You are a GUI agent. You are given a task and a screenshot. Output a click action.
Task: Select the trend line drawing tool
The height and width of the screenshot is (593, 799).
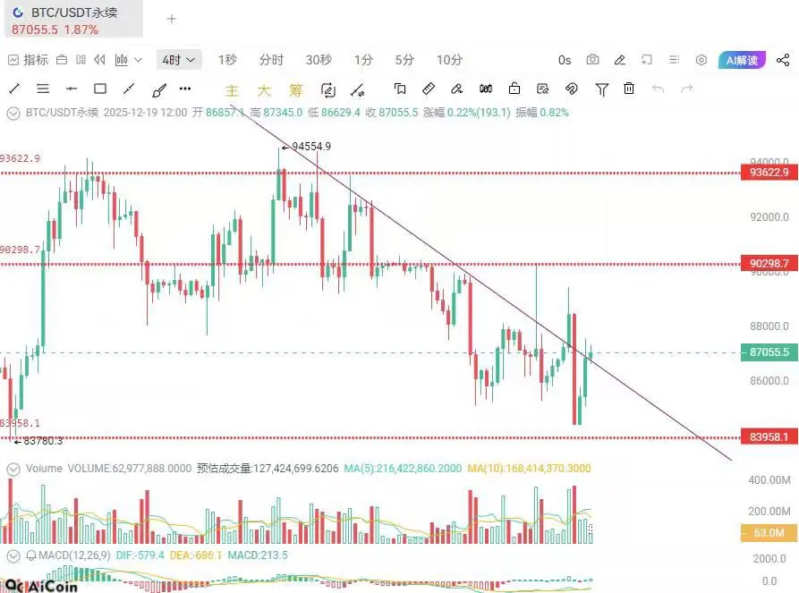pyautogui.click(x=14, y=89)
